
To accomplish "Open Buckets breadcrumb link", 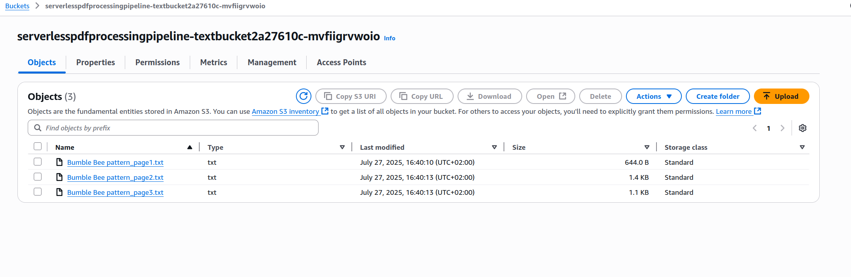I will pyautogui.click(x=17, y=6).
